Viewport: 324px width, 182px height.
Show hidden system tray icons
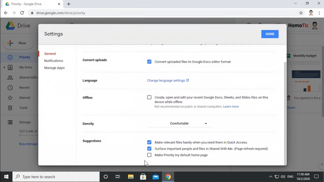coord(270,177)
